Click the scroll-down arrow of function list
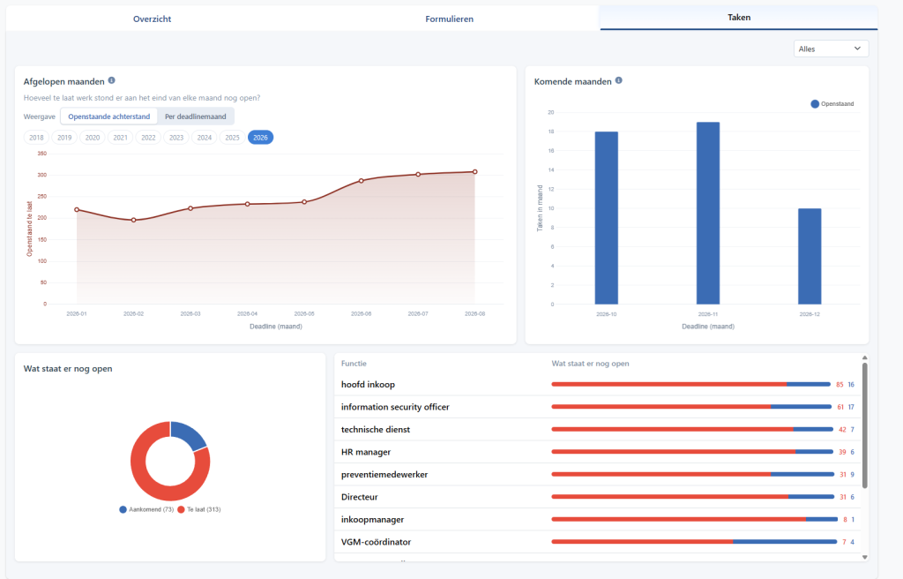 864,557
